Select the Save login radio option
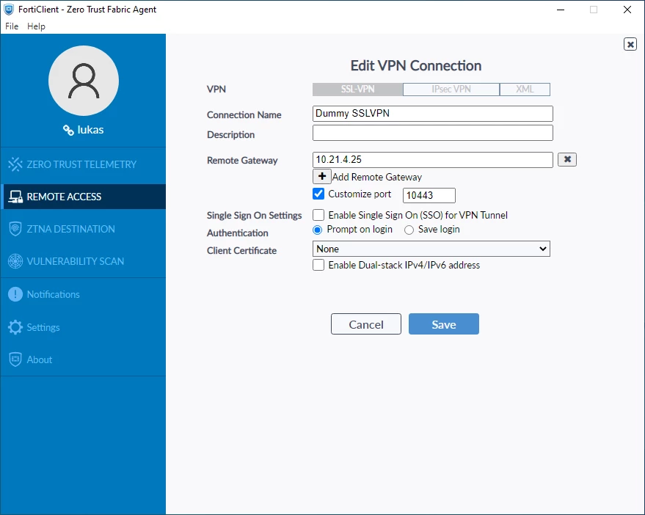This screenshot has height=515, width=645. [409, 230]
